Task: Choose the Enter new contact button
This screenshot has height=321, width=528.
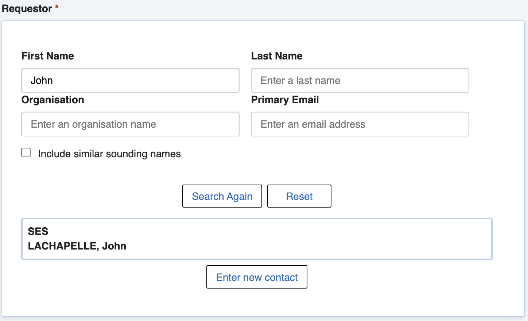Action: tap(257, 277)
